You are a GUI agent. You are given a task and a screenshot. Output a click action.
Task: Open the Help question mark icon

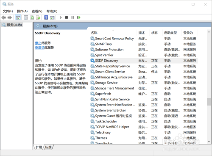46,17
